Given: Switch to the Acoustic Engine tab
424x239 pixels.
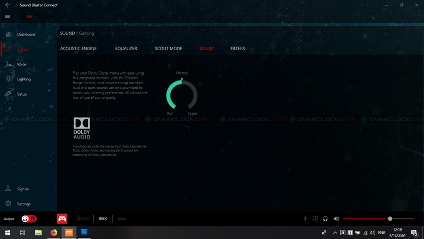Looking at the screenshot, I should pos(78,49).
